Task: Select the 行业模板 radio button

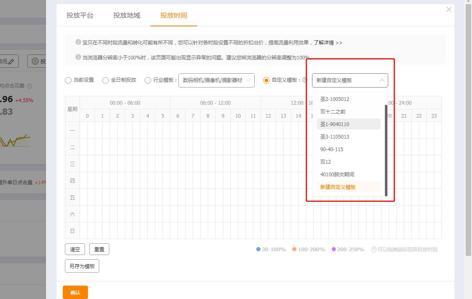Action: pyautogui.click(x=147, y=80)
